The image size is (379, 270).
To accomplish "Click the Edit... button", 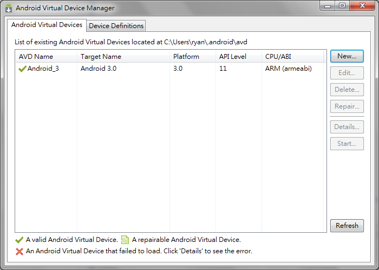I will pyautogui.click(x=347, y=73).
